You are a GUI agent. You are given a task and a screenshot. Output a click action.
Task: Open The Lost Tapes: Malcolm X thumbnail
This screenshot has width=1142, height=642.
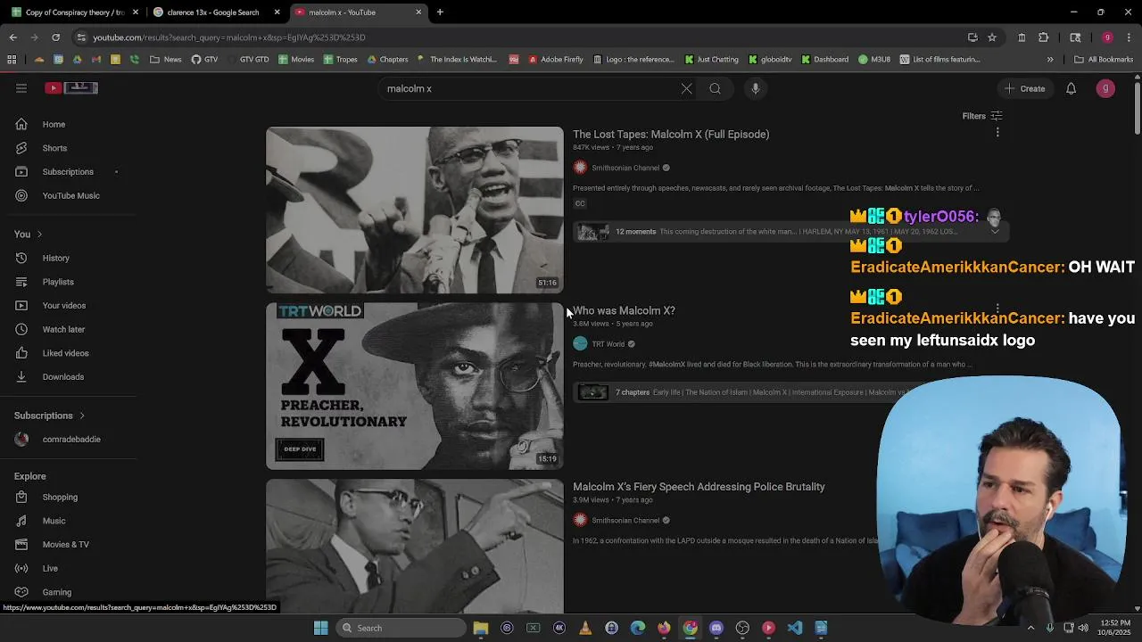pos(415,210)
